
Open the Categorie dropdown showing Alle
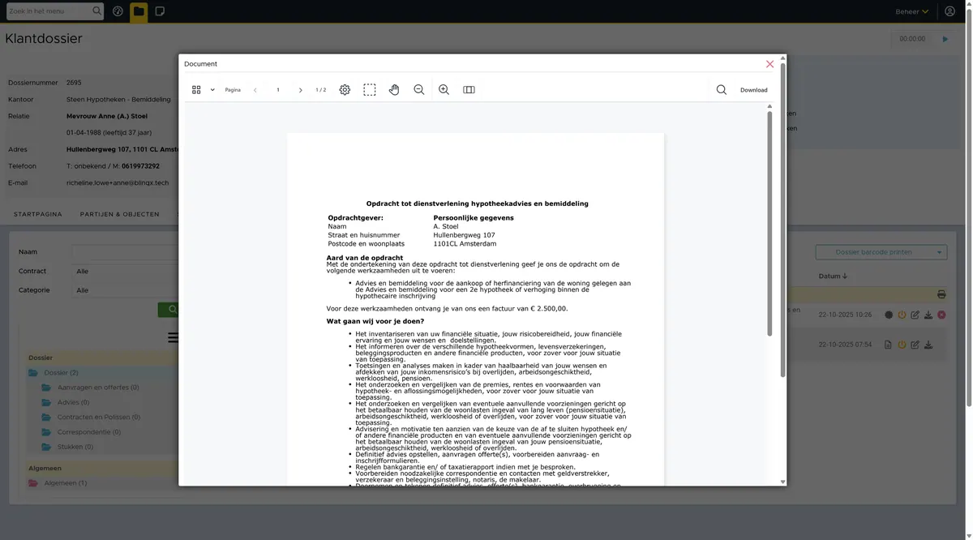(x=126, y=290)
